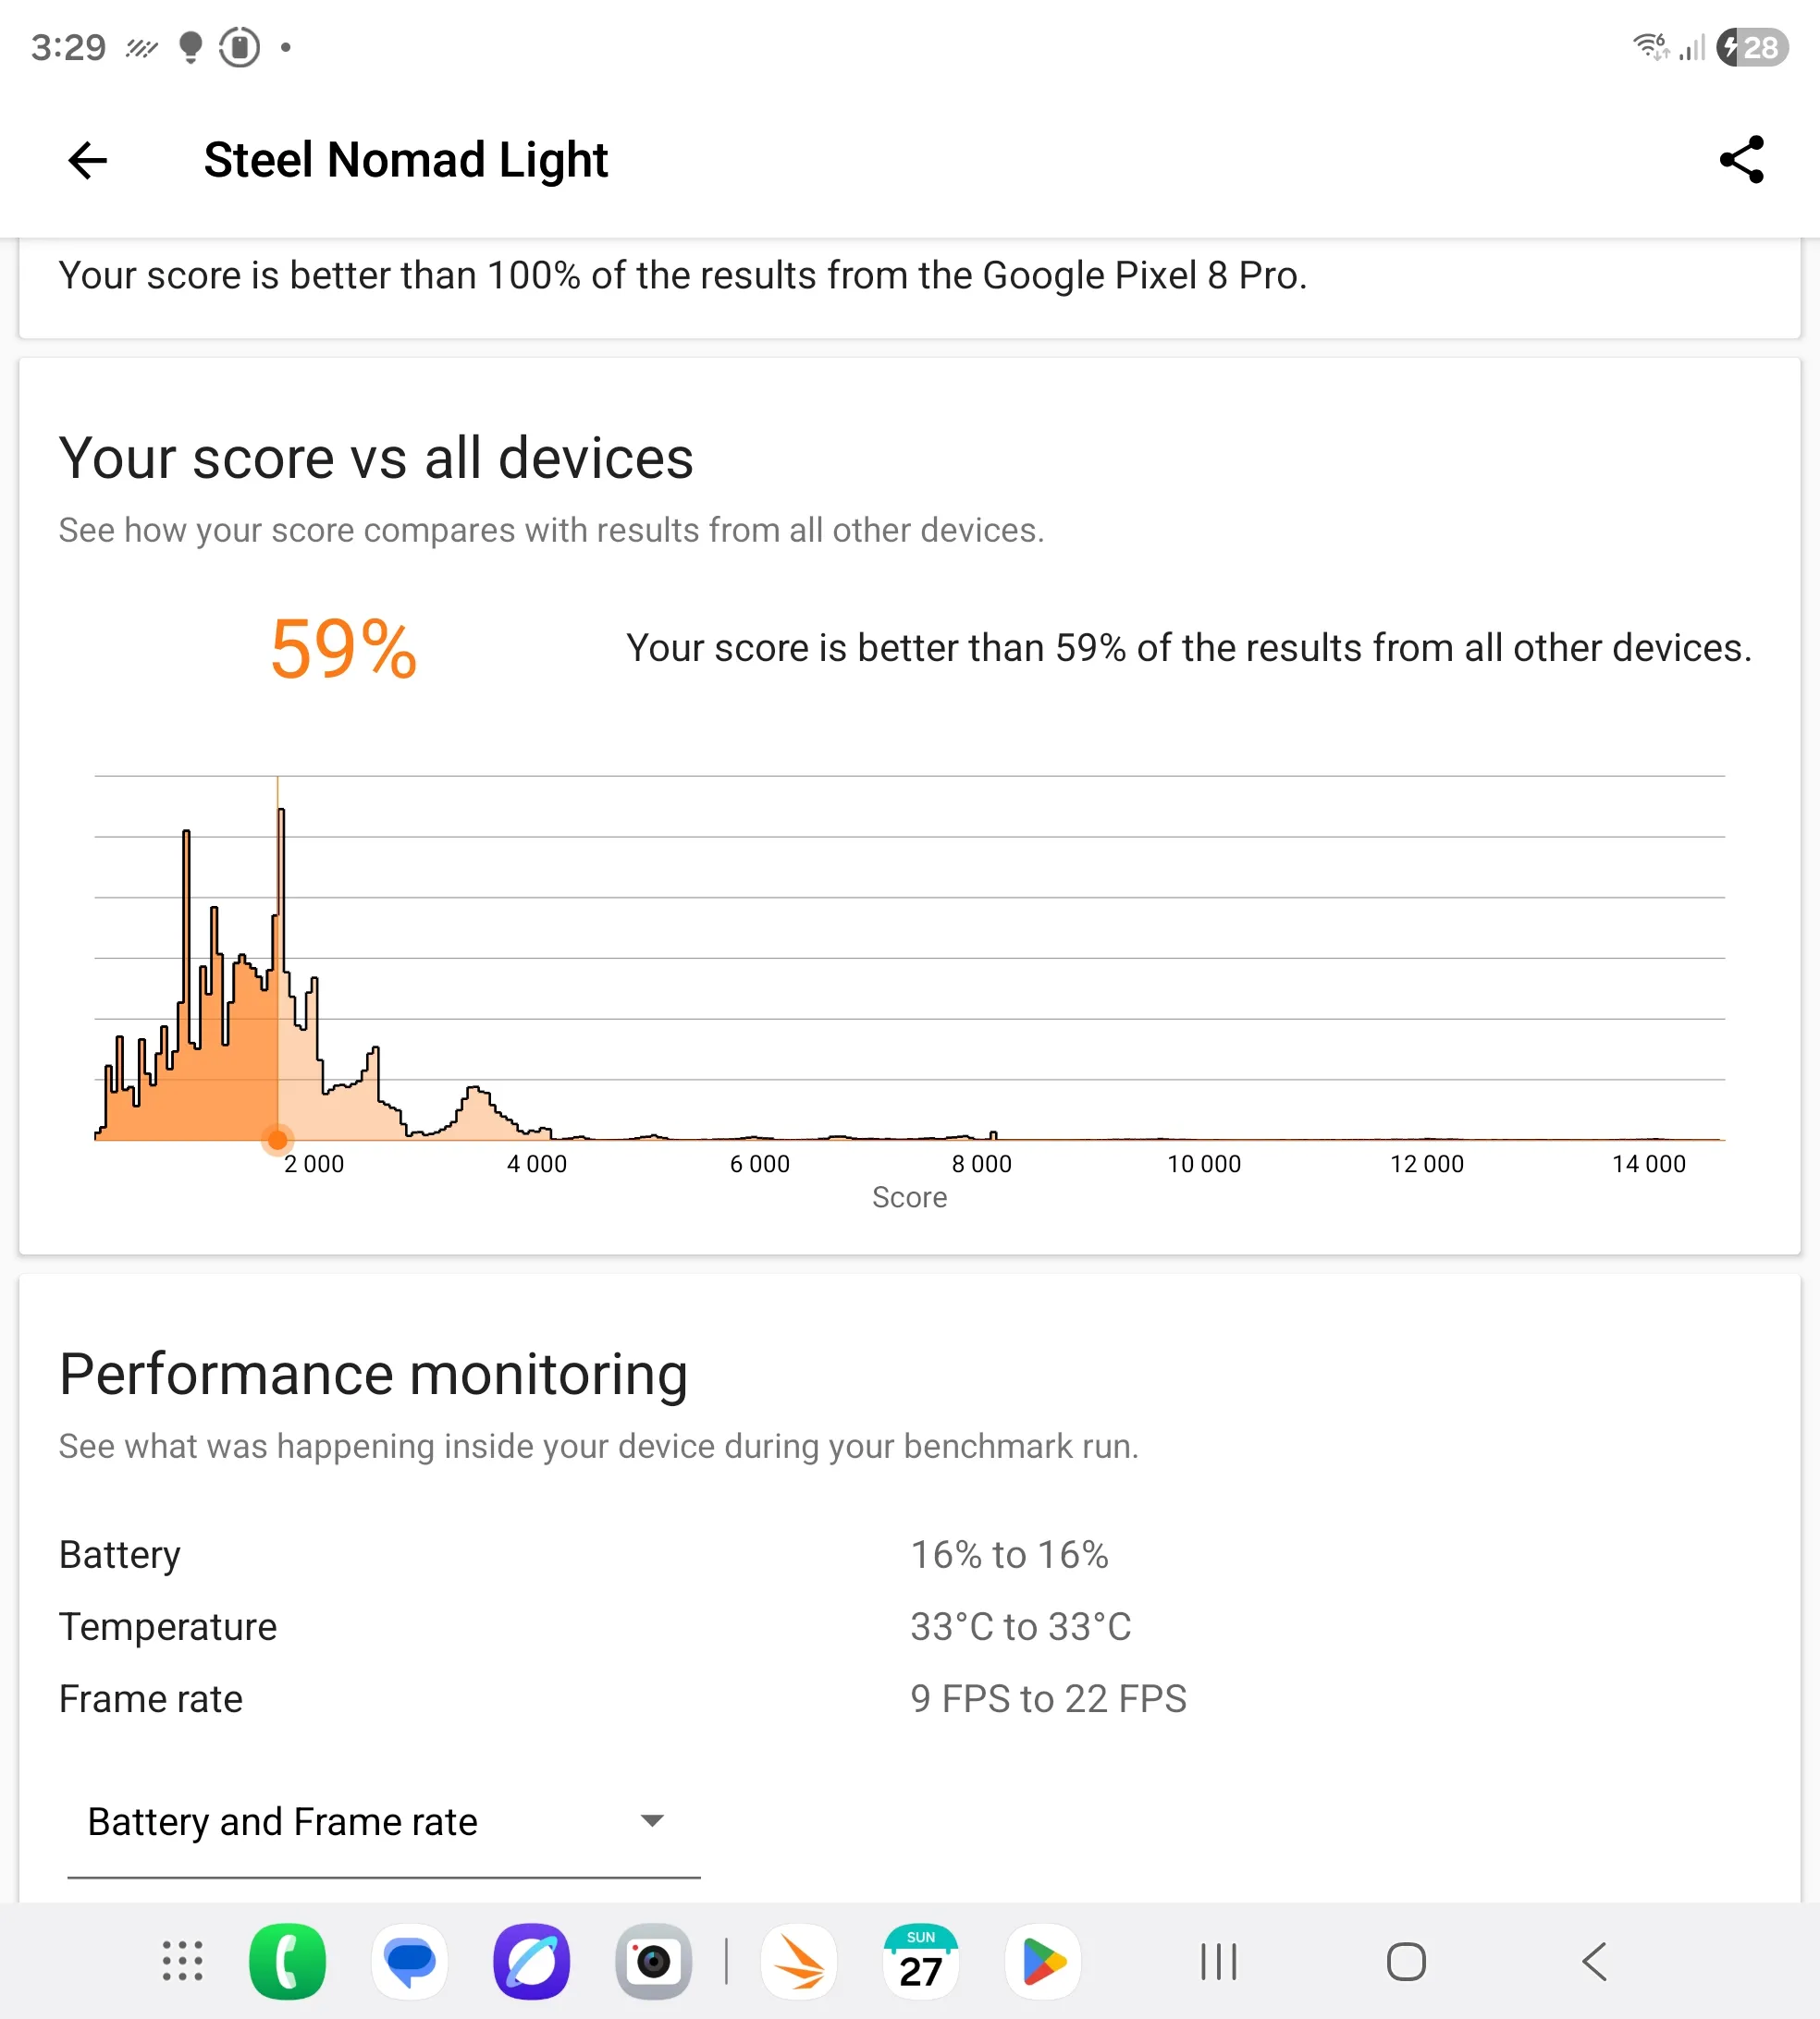Viewport: 1820px width, 2019px height.
Task: Tap the 59% orange percentage figure
Action: point(343,649)
